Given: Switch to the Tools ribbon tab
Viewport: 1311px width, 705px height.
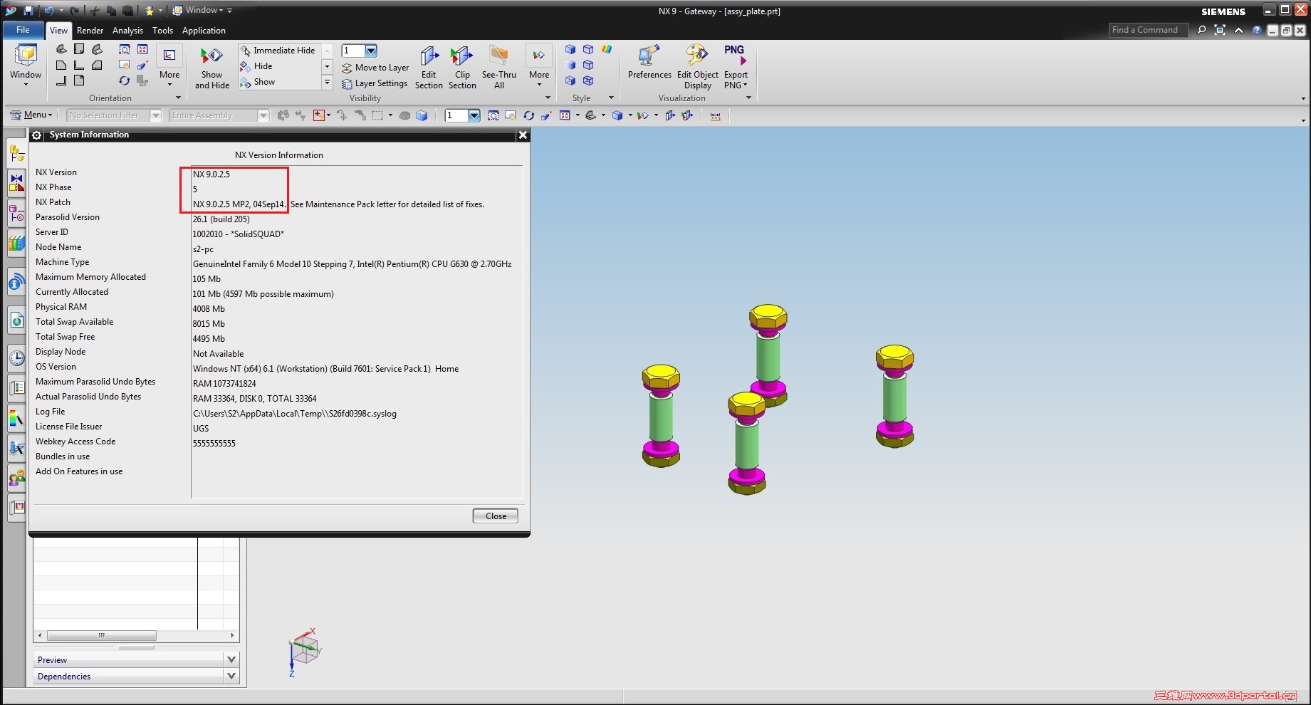Looking at the screenshot, I should [x=162, y=30].
